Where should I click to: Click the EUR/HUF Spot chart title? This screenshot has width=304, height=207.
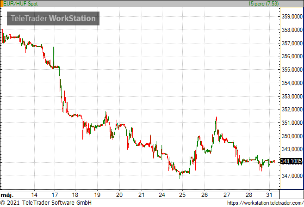[20, 4]
